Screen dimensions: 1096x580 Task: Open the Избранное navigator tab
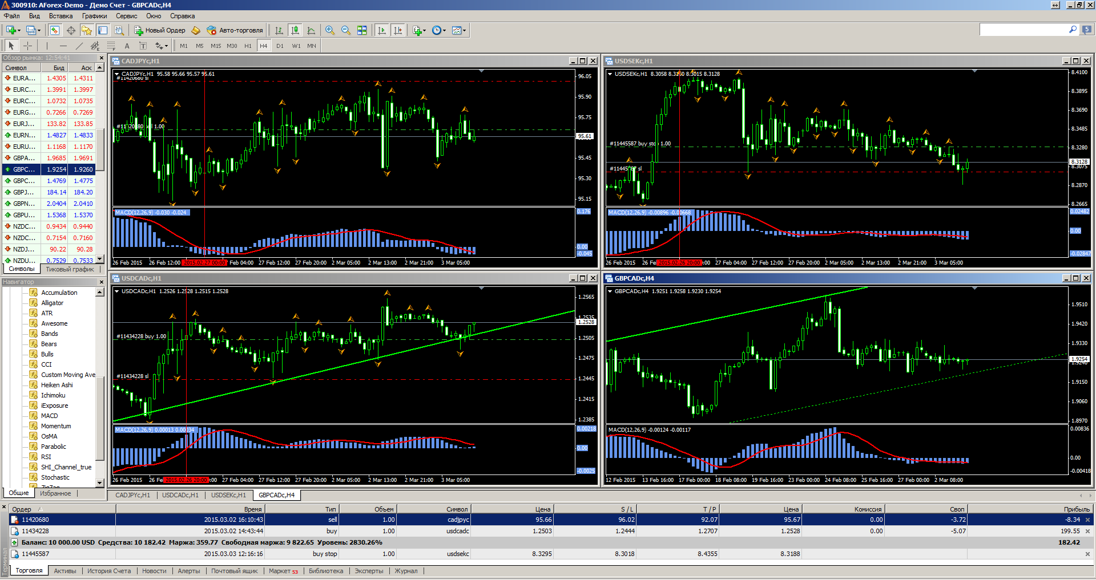(55, 493)
